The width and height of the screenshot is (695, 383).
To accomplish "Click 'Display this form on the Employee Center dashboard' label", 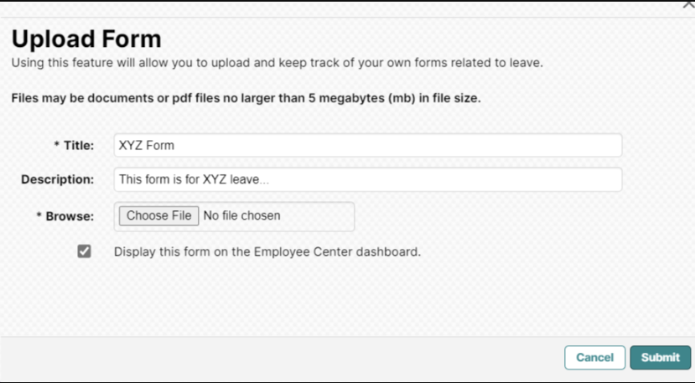I will (x=267, y=251).
